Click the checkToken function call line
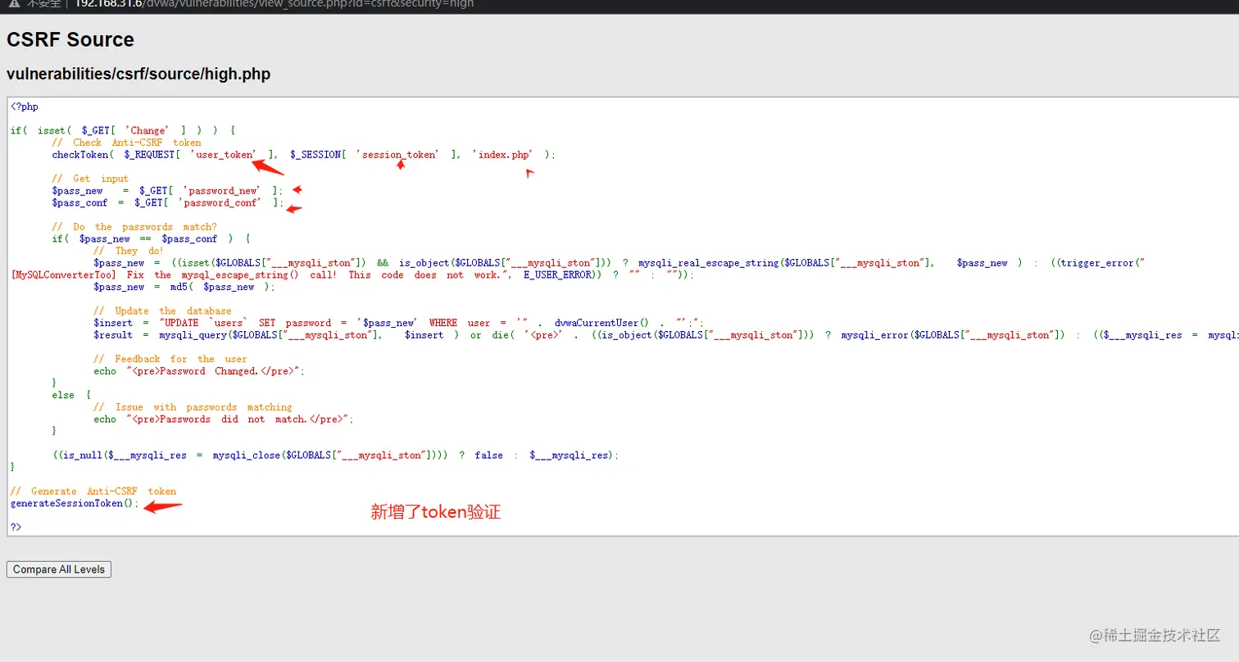The image size is (1239, 662). tap(303, 155)
